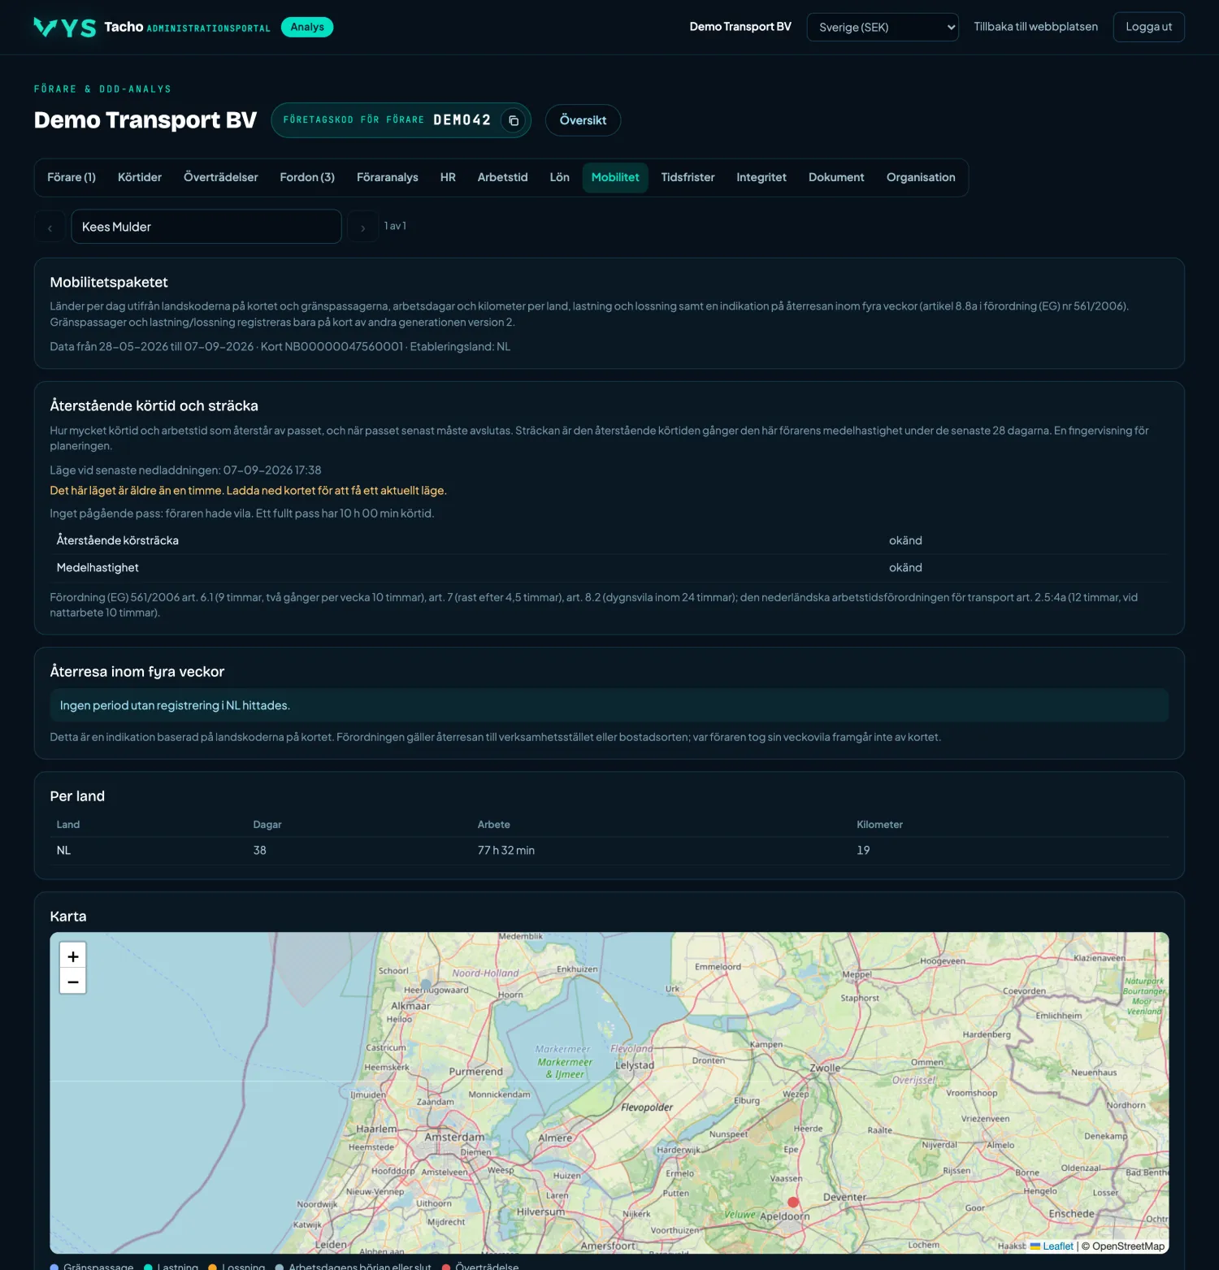Click the Översikt button

tap(583, 120)
